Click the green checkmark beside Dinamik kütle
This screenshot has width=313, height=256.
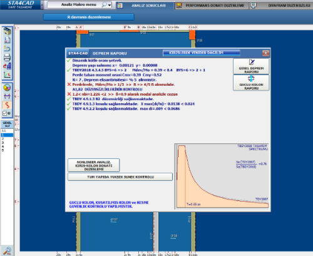tap(69, 61)
